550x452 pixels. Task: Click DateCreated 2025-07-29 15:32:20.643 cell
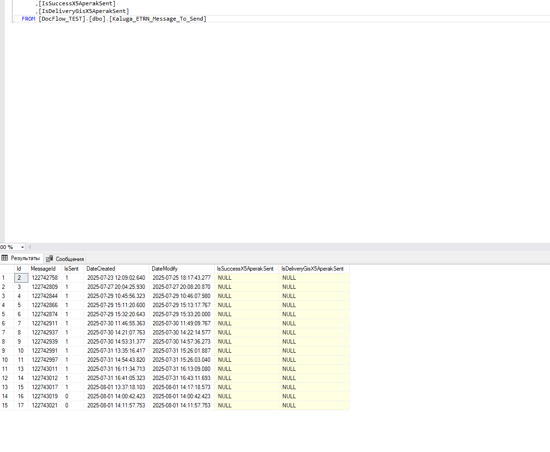coord(116,314)
